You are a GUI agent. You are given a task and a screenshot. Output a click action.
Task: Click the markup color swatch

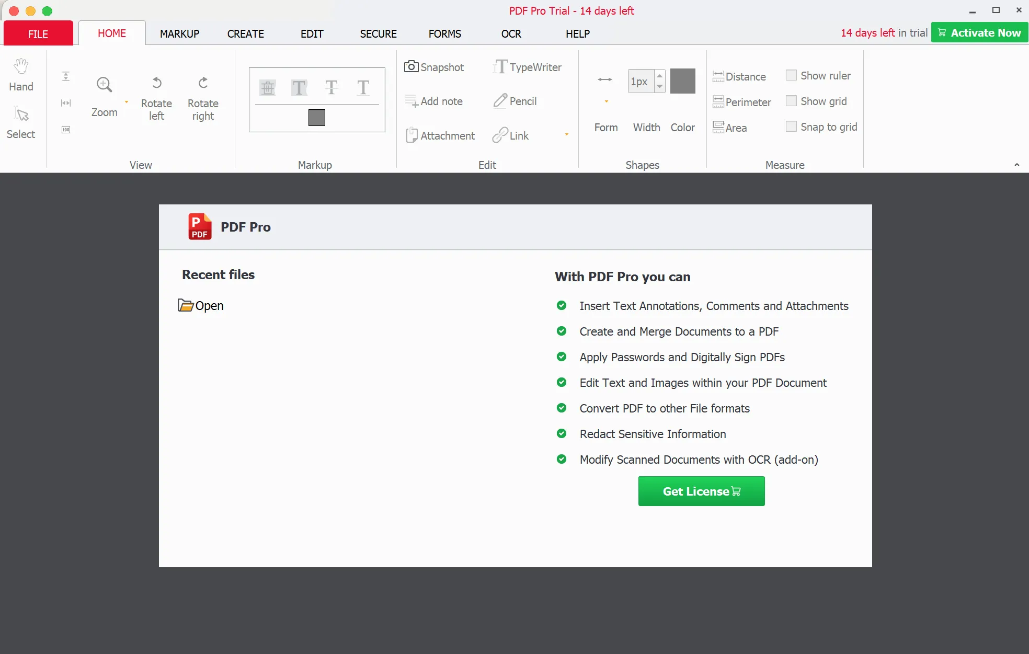[x=317, y=118]
